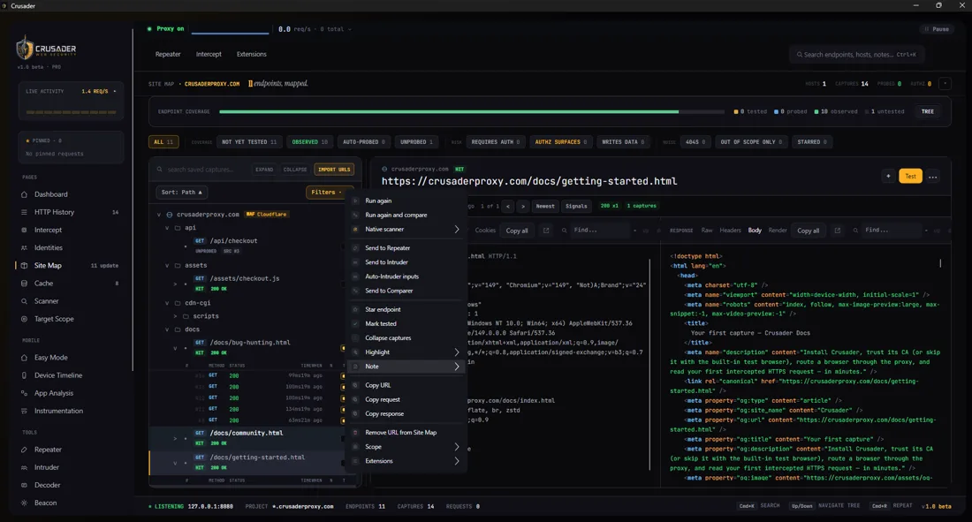Click the Scanner magnifier icon in sidebar

[x=24, y=301]
